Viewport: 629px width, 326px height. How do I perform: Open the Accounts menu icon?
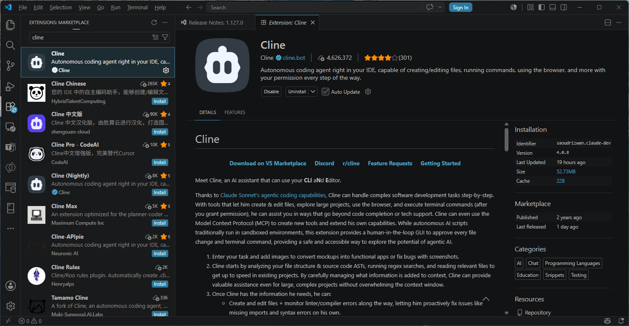coord(11,285)
